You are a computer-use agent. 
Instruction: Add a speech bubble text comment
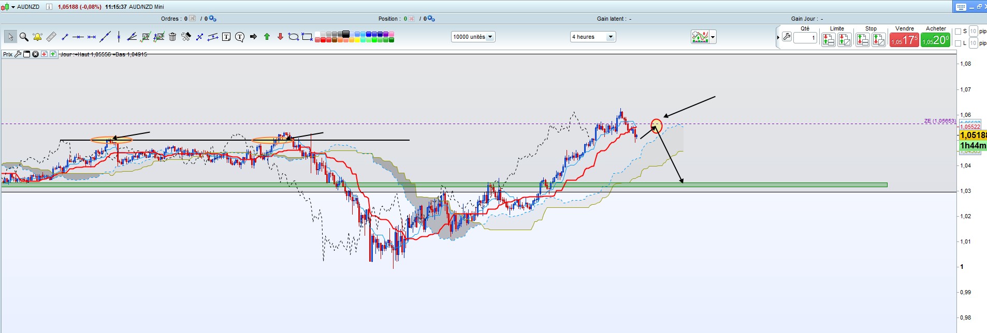[240, 37]
